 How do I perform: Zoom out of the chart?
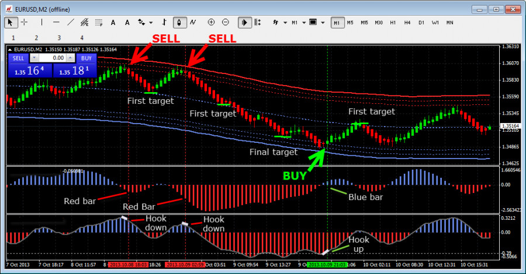point(226,22)
